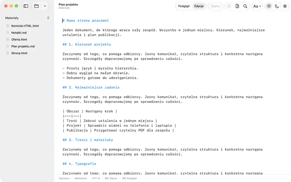Click the intro paragraph starting 'Jeden dokument'

[x=164, y=32]
